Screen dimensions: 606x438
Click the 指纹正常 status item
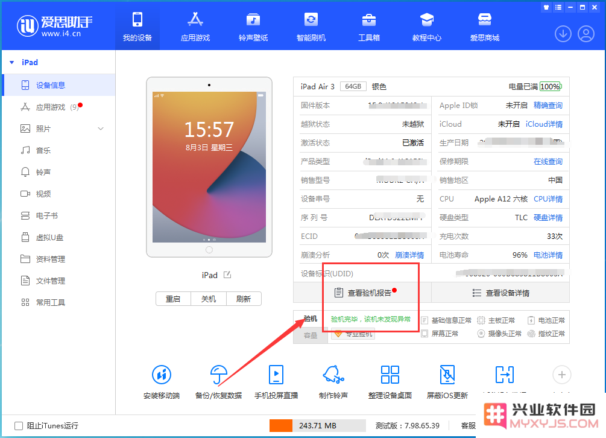click(546, 334)
